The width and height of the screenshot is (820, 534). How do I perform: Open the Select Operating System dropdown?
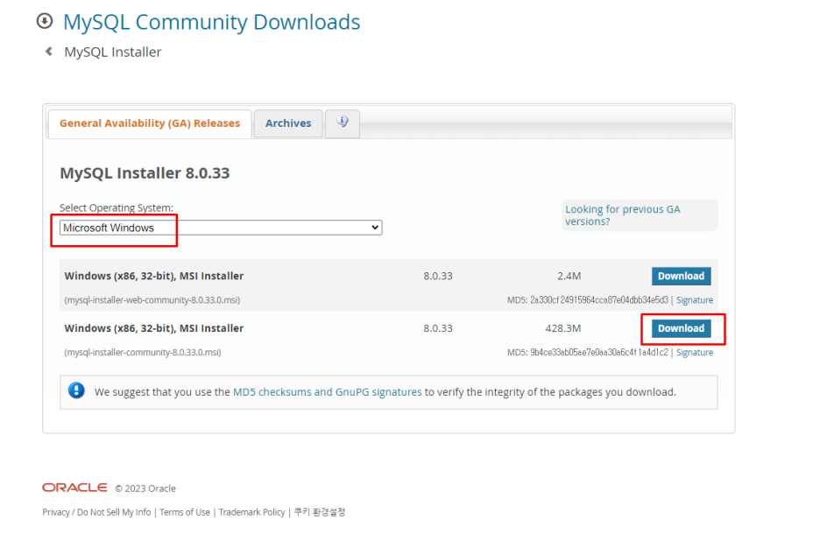pyautogui.click(x=221, y=228)
